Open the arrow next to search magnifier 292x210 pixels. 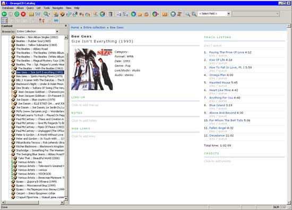pos(49,14)
